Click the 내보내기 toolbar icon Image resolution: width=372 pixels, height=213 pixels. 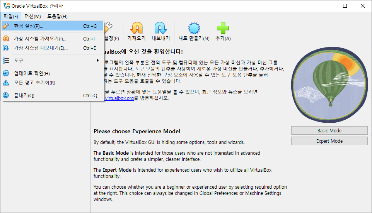click(160, 28)
